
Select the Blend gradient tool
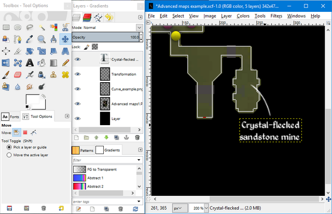[x=53, y=63]
